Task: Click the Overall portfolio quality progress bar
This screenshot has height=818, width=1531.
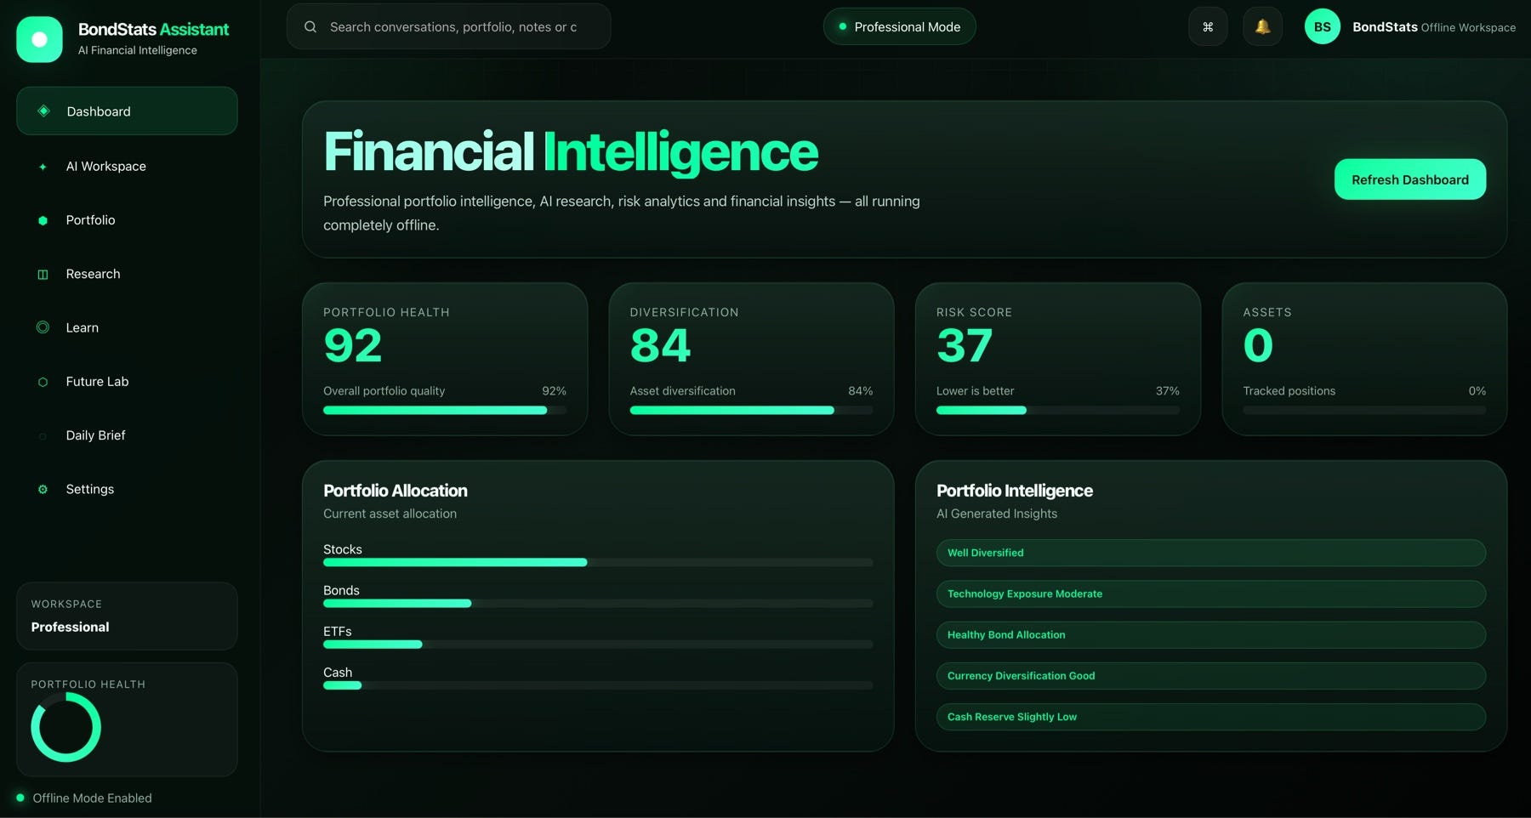Action: click(445, 410)
